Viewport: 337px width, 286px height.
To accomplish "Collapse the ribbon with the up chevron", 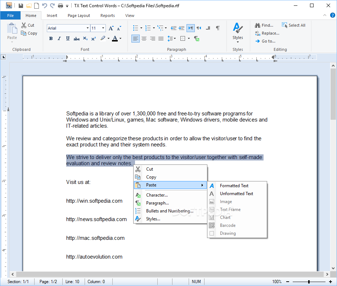I will coord(325,15).
